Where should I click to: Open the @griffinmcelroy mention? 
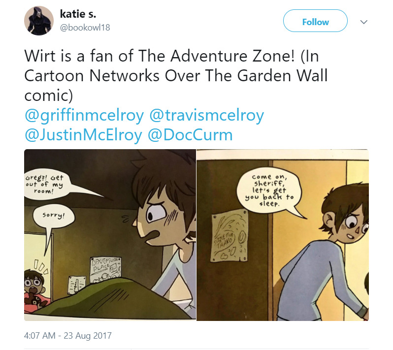[85, 116]
